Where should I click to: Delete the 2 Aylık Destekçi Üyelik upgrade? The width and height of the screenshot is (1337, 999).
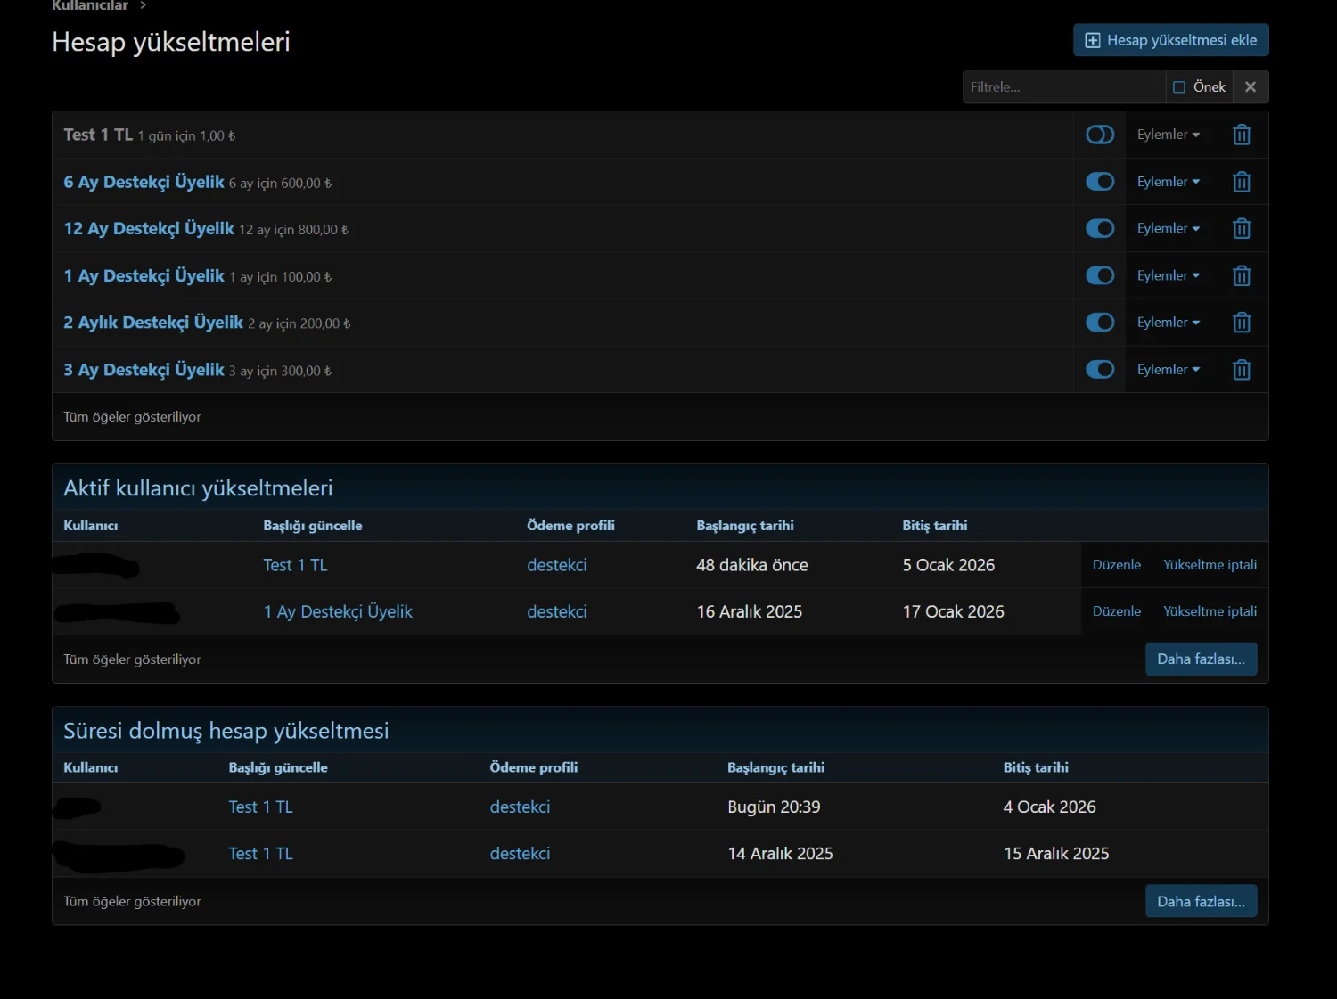tap(1242, 323)
